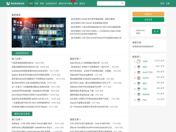Screen dimensions: 176x132
Task: Open 漏洞挖掘从黑盒到白盒-下篇 article
Action: coord(82,91)
